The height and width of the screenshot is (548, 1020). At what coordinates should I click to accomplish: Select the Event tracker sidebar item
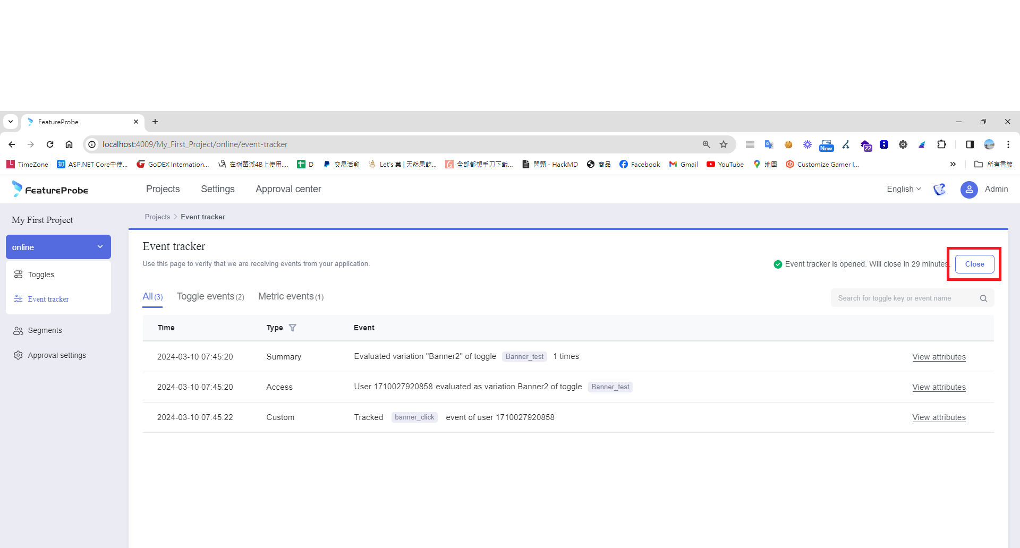48,299
